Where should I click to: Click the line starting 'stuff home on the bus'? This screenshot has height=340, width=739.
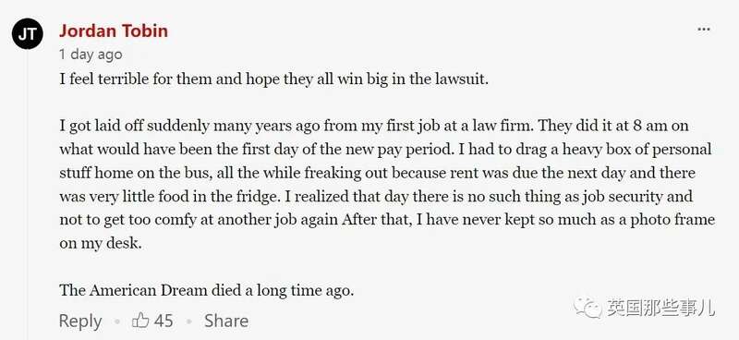[x=377, y=173]
